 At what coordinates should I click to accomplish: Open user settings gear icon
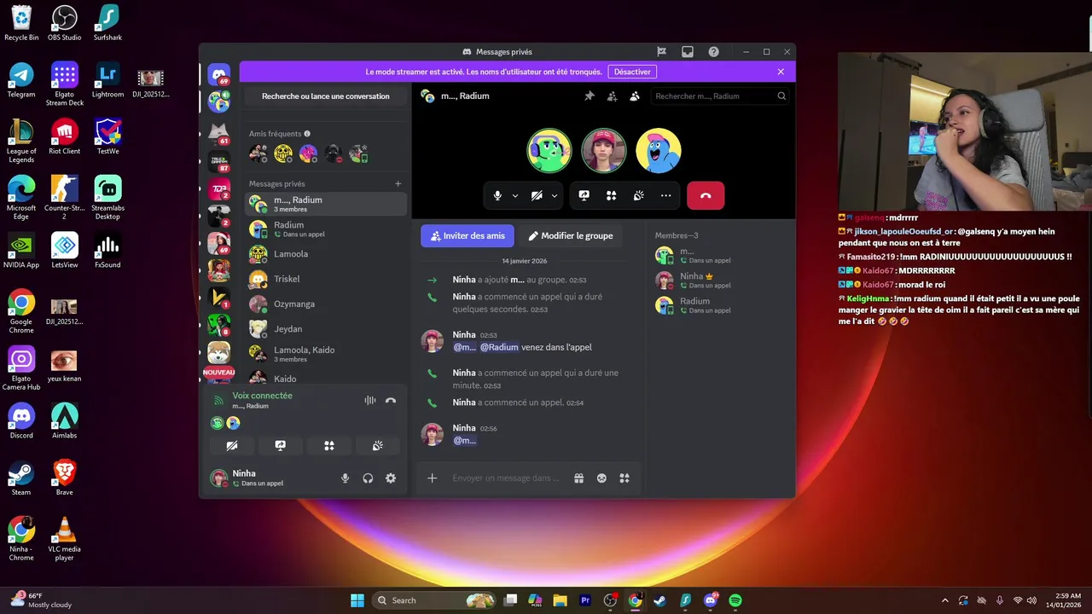pyautogui.click(x=391, y=478)
